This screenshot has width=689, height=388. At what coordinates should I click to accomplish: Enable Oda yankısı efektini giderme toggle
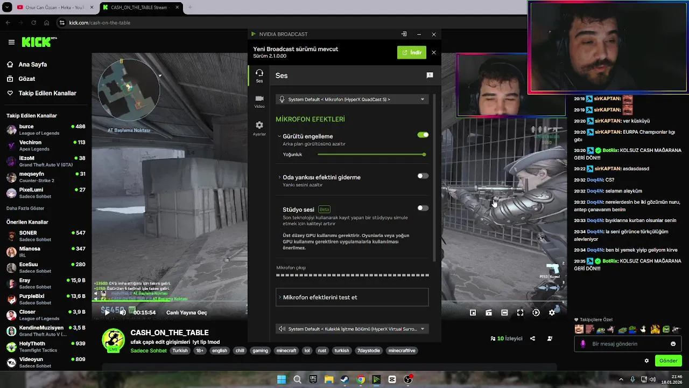tap(423, 176)
